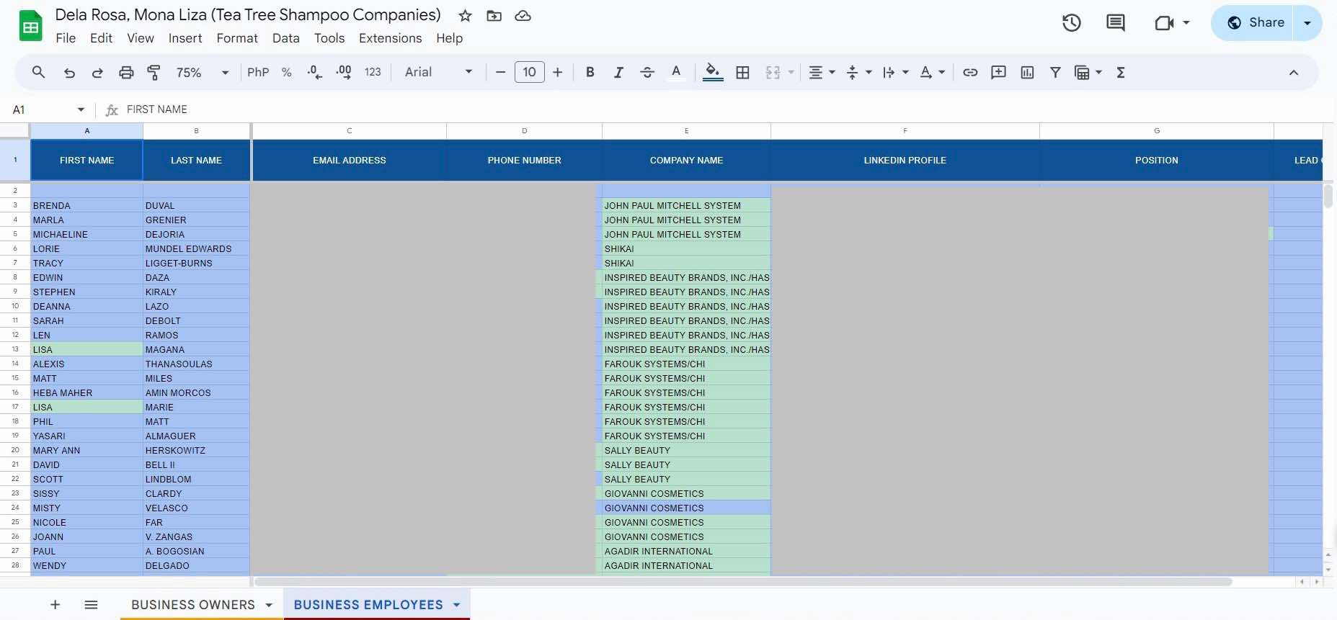Decrease decimal places
This screenshot has width=1337, height=620.
[315, 72]
